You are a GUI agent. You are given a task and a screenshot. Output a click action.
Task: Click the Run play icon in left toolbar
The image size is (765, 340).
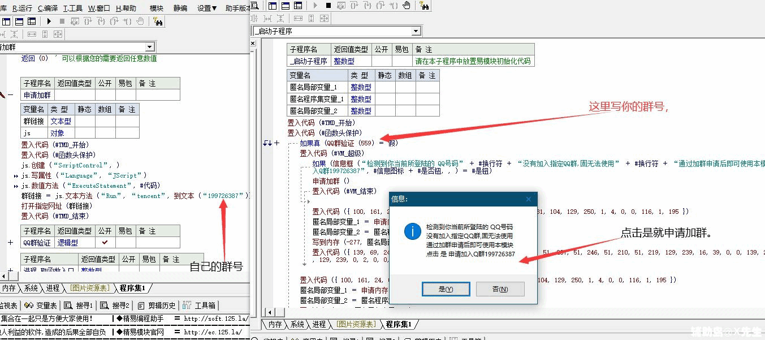[49, 21]
